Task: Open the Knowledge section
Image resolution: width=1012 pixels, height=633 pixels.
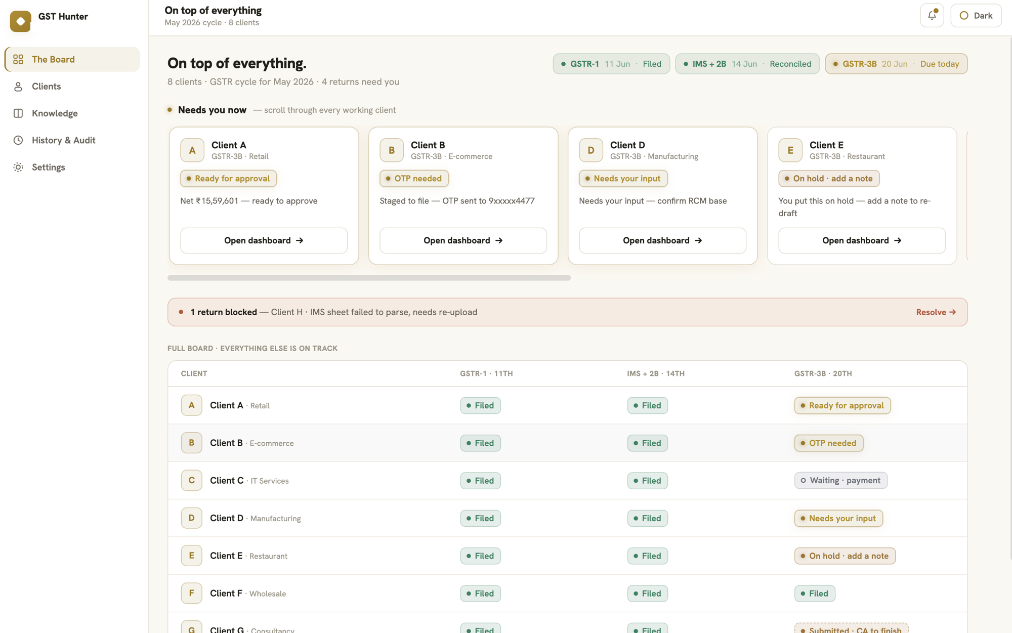Action: click(72, 113)
